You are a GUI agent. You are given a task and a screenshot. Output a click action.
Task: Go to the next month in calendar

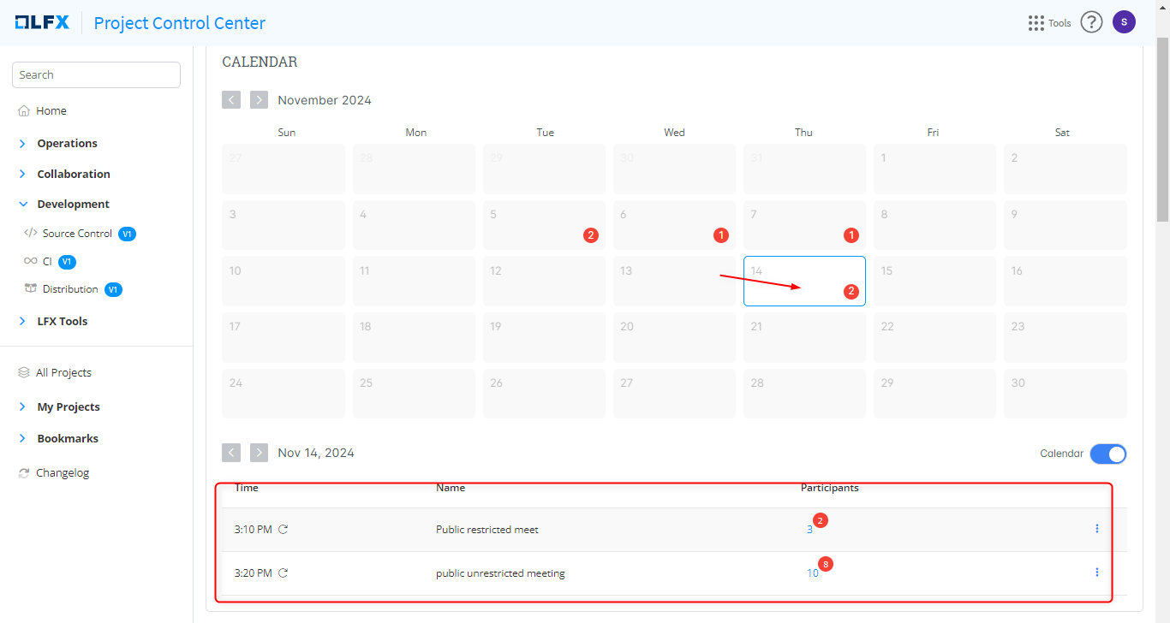(x=259, y=100)
